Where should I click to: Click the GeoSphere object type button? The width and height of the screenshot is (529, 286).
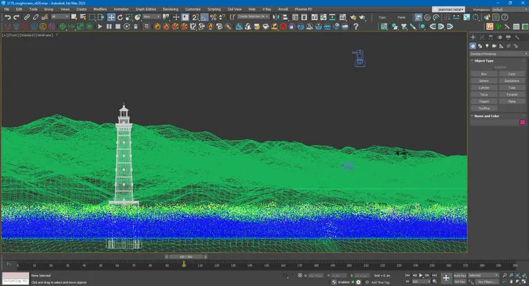[512, 81]
